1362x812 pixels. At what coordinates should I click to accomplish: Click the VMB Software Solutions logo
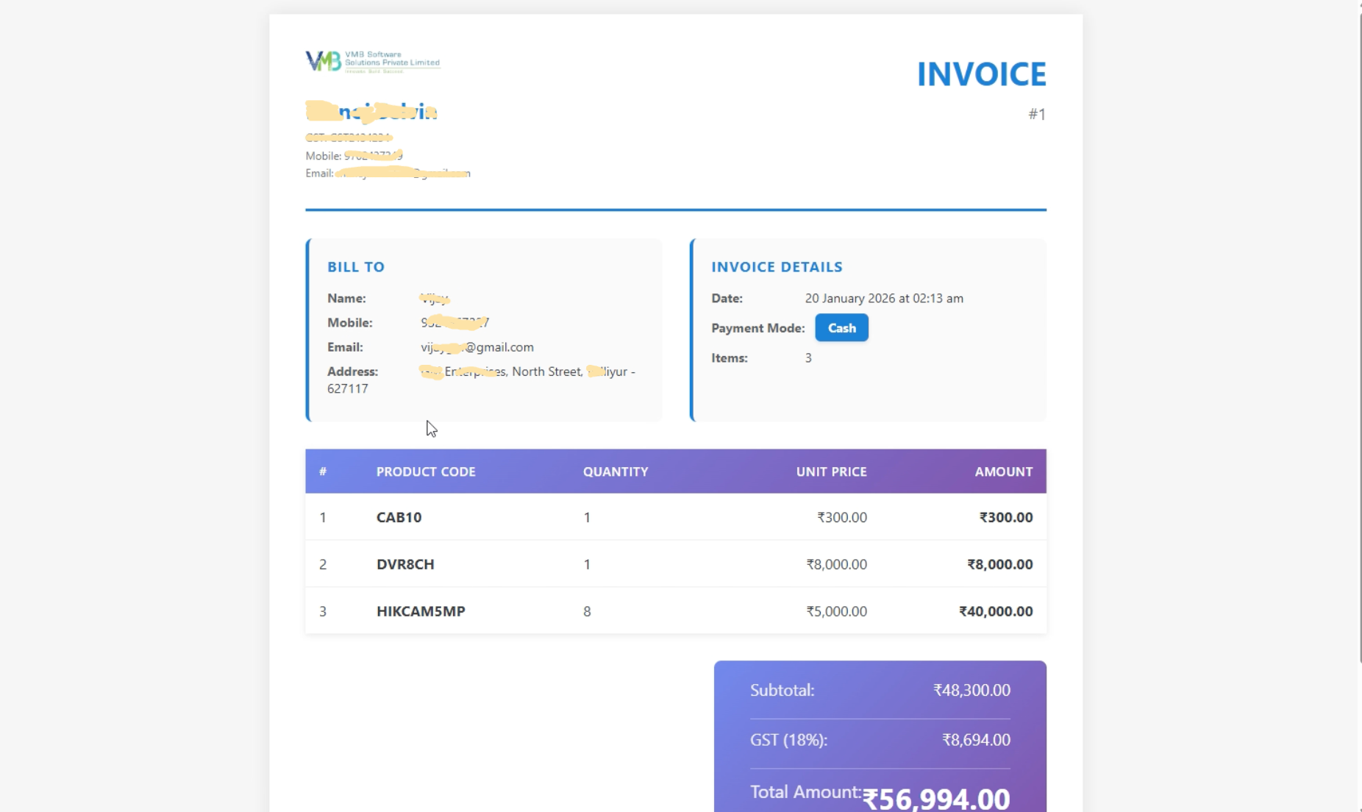click(372, 60)
